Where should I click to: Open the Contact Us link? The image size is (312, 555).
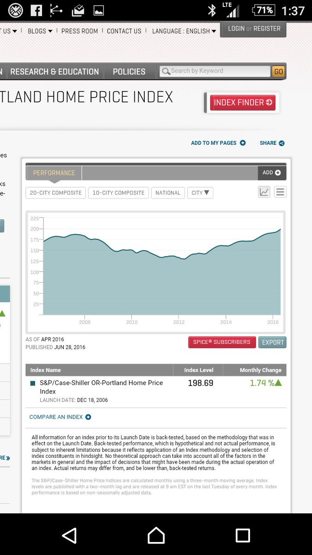coord(124,31)
